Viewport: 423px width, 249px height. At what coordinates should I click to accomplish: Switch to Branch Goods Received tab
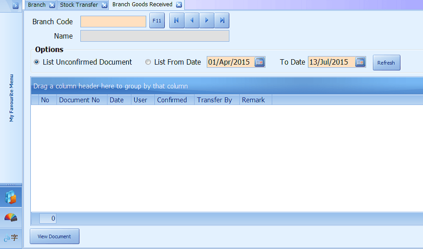click(142, 4)
